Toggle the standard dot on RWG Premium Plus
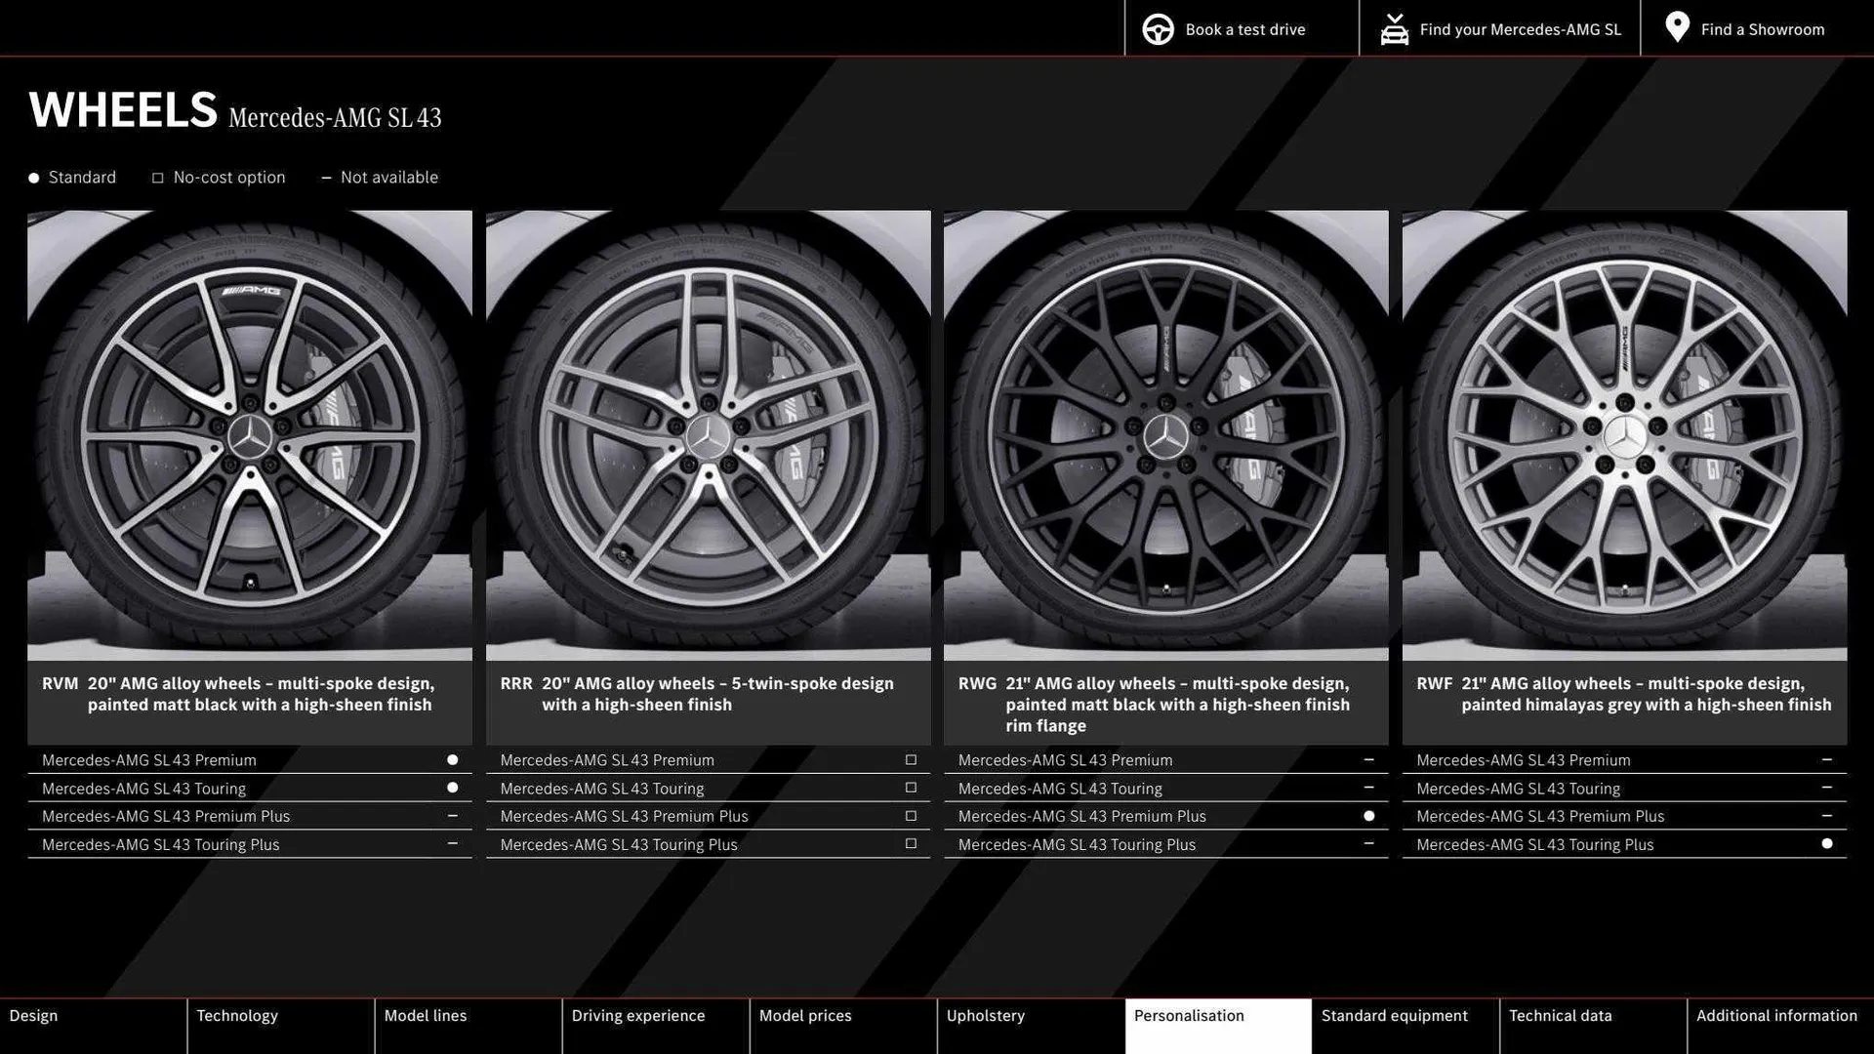 coord(1368,815)
